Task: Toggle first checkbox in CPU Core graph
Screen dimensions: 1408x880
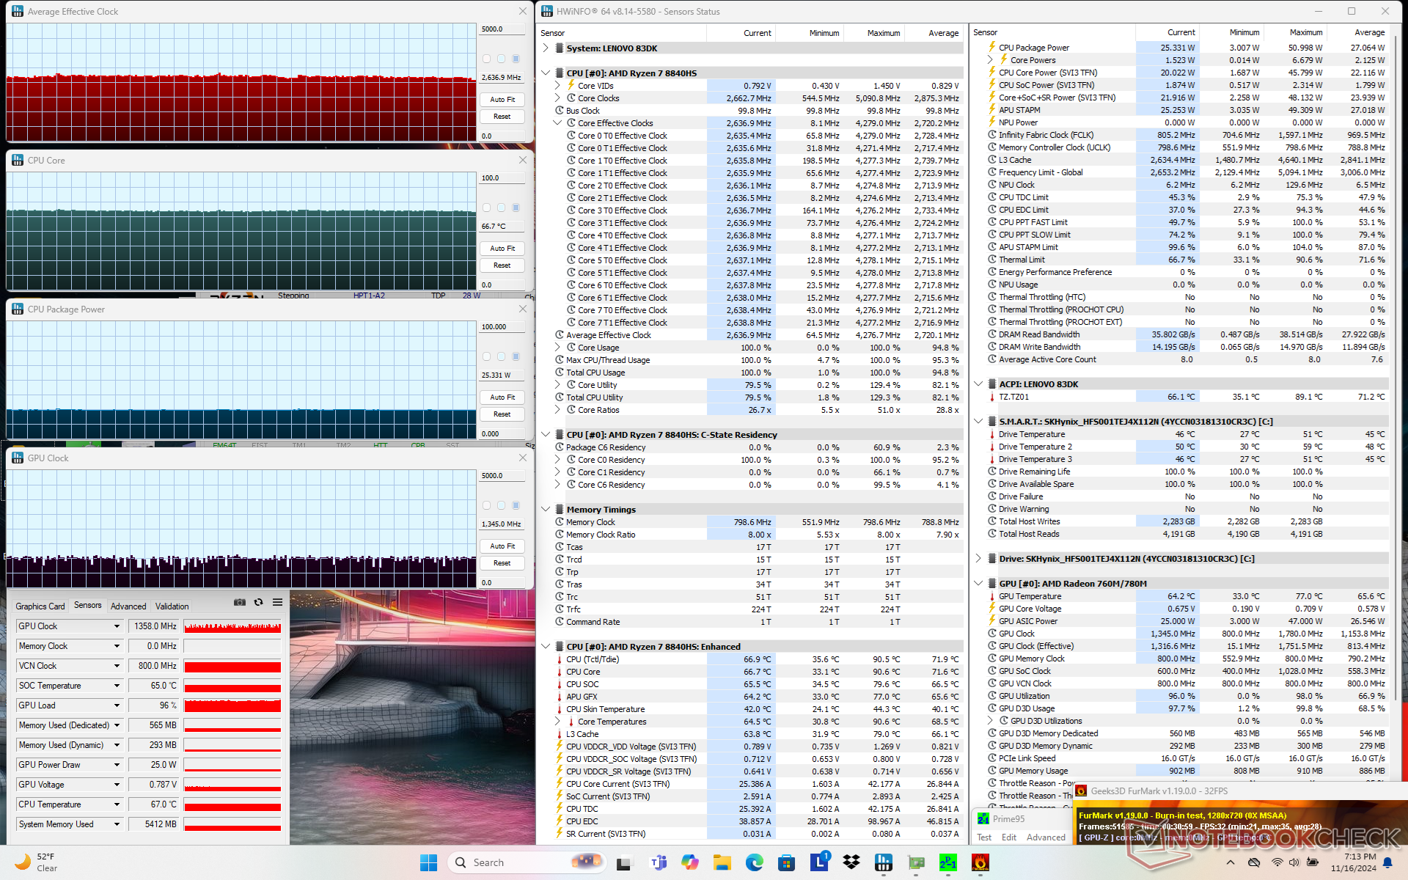Action: click(x=487, y=208)
